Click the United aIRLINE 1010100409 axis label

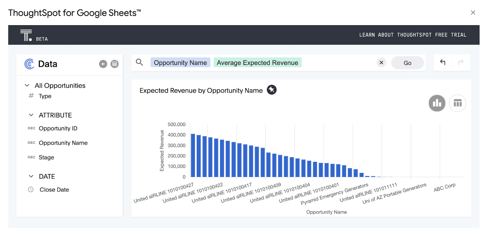tap(251, 193)
